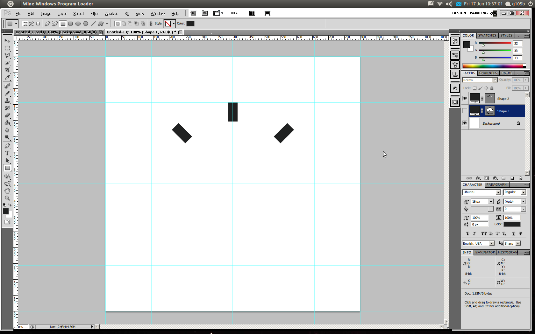Select the Paint Bucket tool
Image resolution: width=535 pixels, height=334 pixels.
click(7, 122)
